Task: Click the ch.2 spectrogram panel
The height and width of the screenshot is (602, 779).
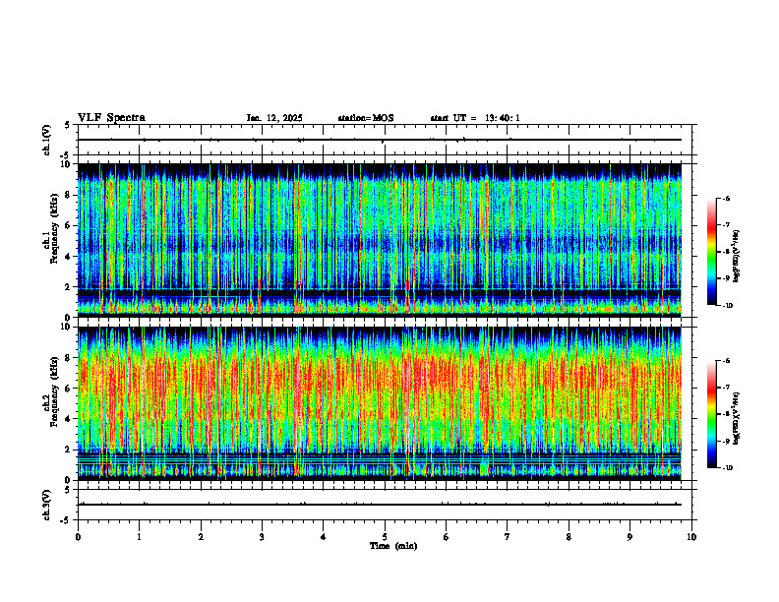Action: [x=380, y=403]
